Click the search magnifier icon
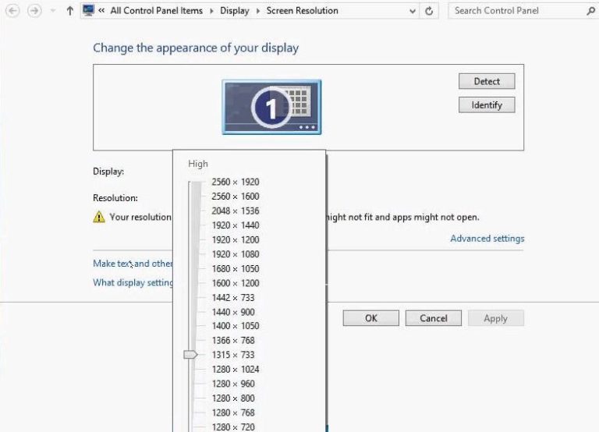Image resolution: width=599 pixels, height=432 pixels. tap(589, 11)
